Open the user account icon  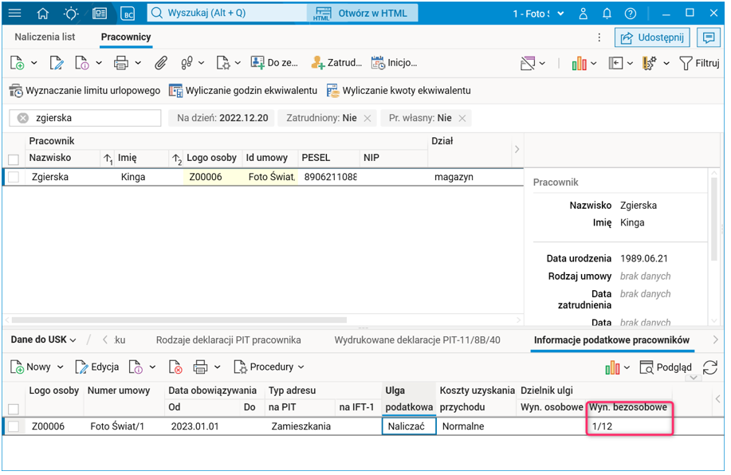tap(584, 14)
